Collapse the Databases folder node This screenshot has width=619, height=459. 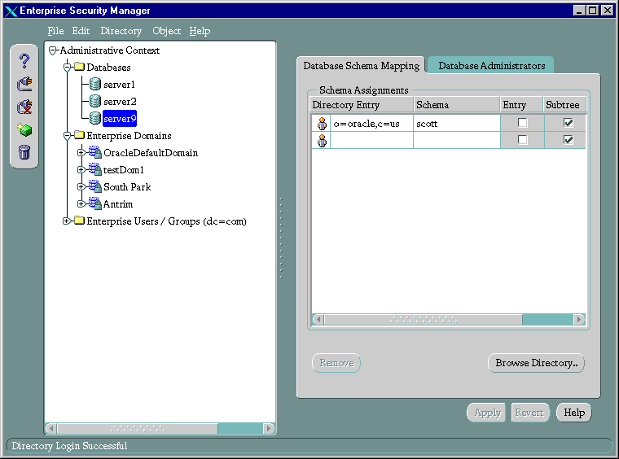(x=67, y=68)
